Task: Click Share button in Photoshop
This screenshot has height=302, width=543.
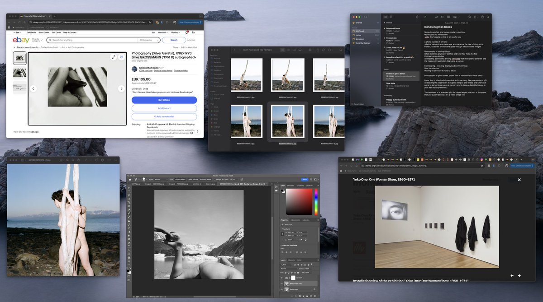Action: [x=305, y=179]
